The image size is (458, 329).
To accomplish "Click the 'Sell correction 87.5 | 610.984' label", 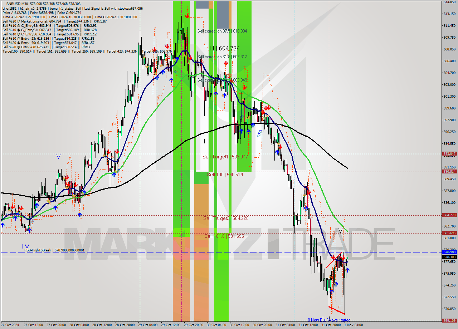I will 222,31.
